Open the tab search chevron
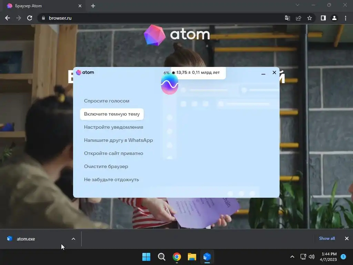This screenshot has width=353, height=265. 297,5
